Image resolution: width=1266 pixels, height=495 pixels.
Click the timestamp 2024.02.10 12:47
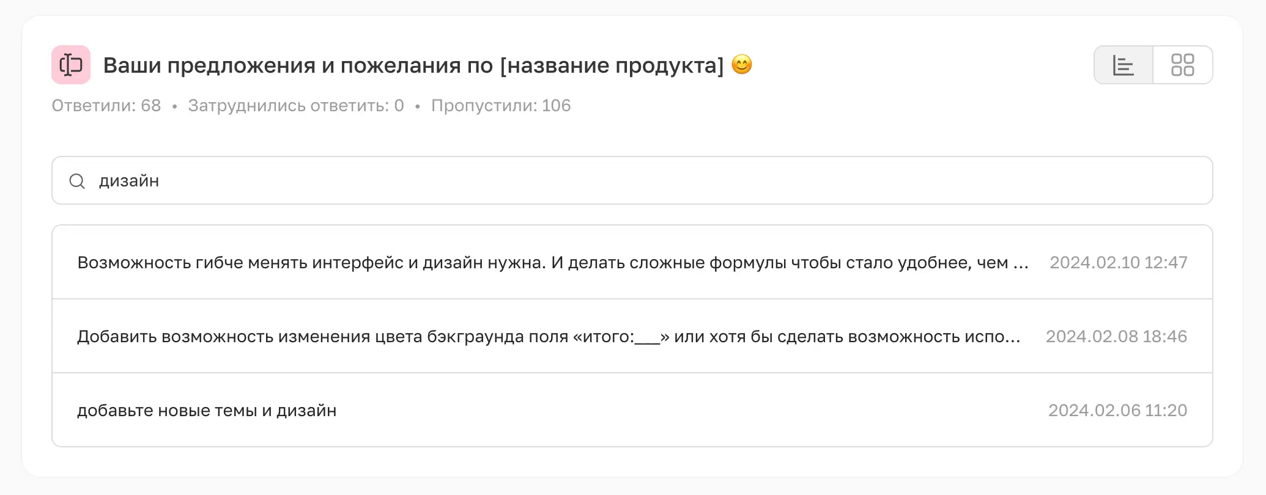pos(1118,262)
